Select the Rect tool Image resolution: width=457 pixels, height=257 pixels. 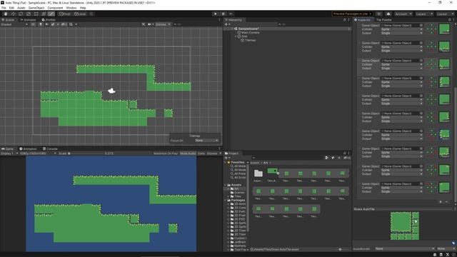(x=36, y=14)
